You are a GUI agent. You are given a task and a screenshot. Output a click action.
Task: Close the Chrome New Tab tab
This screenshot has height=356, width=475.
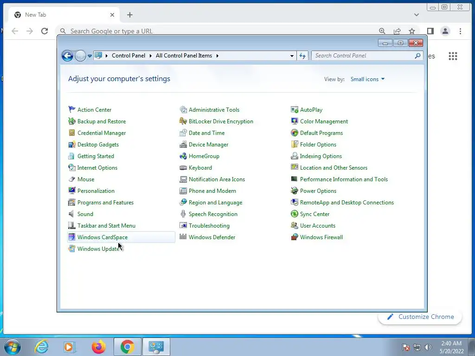(x=112, y=15)
